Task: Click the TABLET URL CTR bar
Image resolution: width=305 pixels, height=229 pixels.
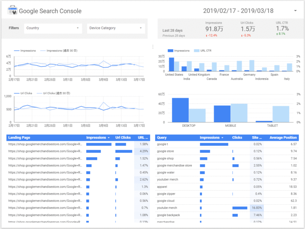Action: point(281,114)
